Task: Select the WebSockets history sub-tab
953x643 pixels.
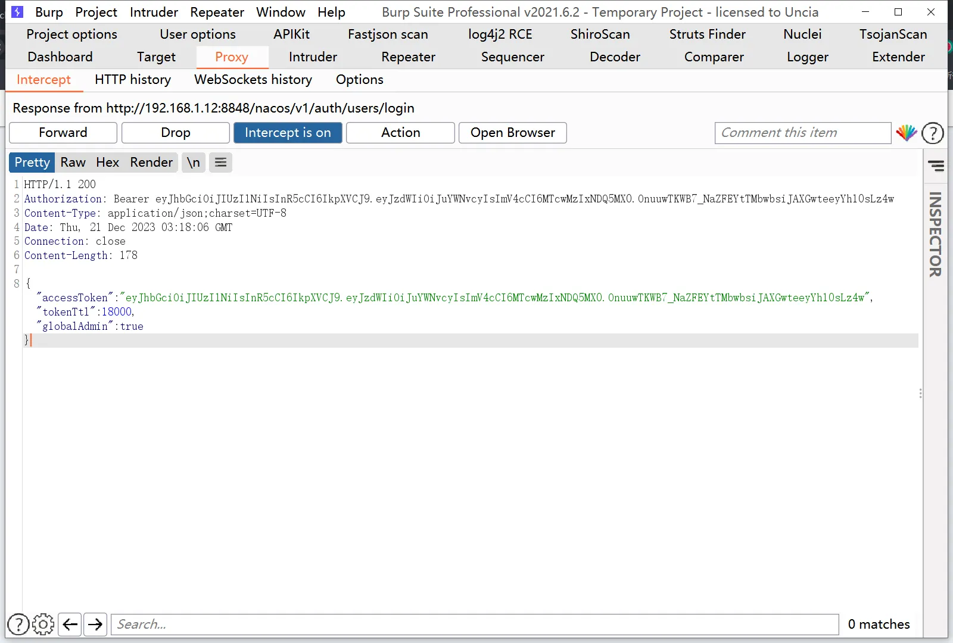Action: [253, 80]
